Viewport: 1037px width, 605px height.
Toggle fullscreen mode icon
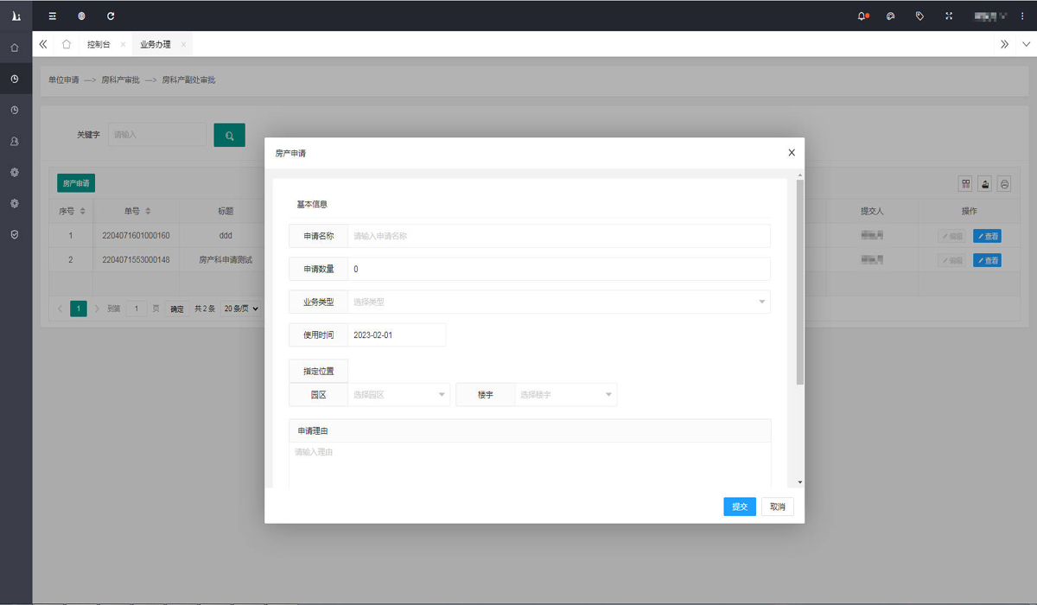[x=949, y=16]
